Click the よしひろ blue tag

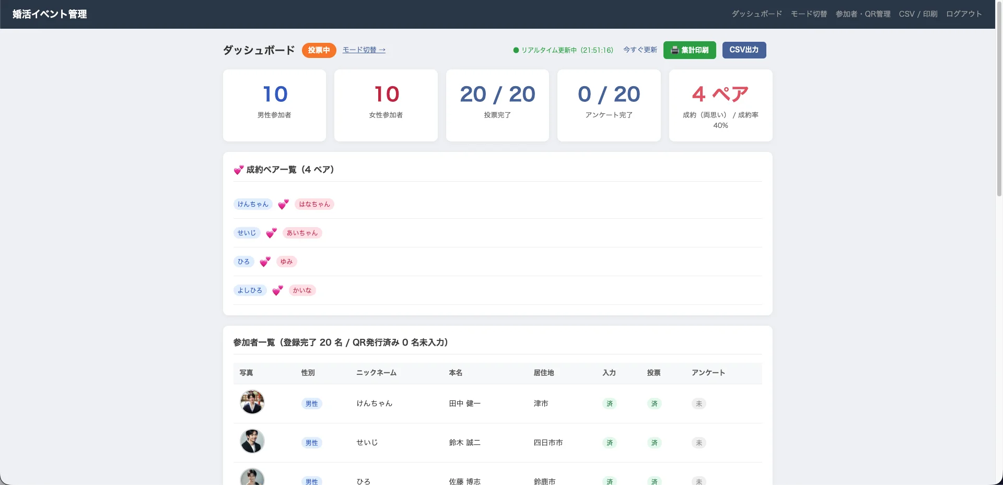(x=250, y=290)
